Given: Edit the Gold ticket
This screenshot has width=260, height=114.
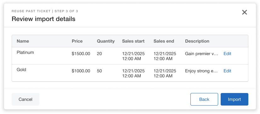Looking at the screenshot, I should pos(227,71).
